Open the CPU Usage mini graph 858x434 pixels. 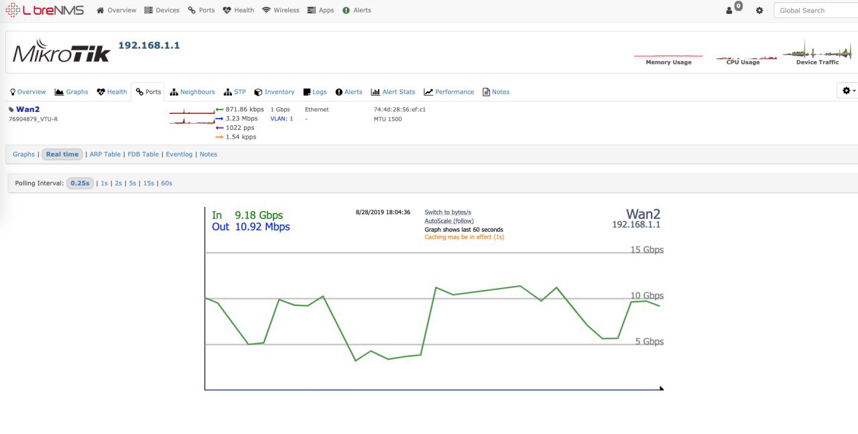point(743,59)
